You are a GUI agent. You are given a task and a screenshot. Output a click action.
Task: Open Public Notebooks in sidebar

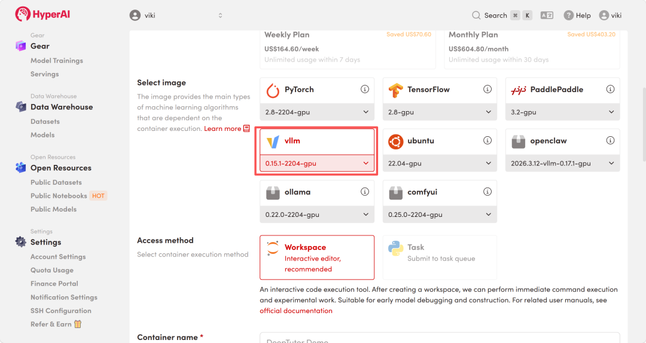(x=59, y=196)
